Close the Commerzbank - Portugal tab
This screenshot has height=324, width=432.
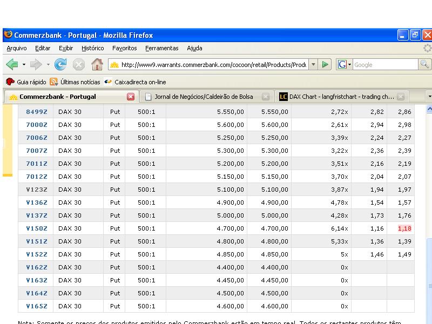131,97
